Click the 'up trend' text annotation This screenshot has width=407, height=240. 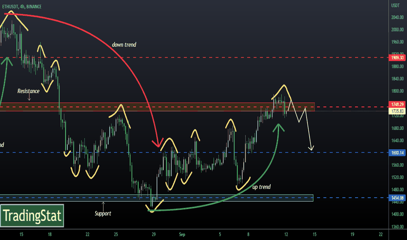pyautogui.click(x=262, y=187)
